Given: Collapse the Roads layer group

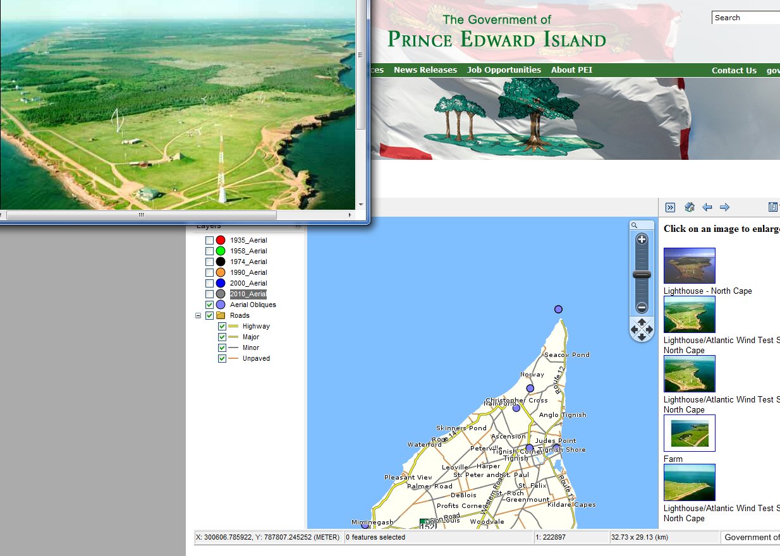Looking at the screenshot, I should pos(198,315).
